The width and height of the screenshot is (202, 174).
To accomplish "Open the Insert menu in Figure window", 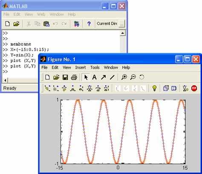I will (81, 67).
